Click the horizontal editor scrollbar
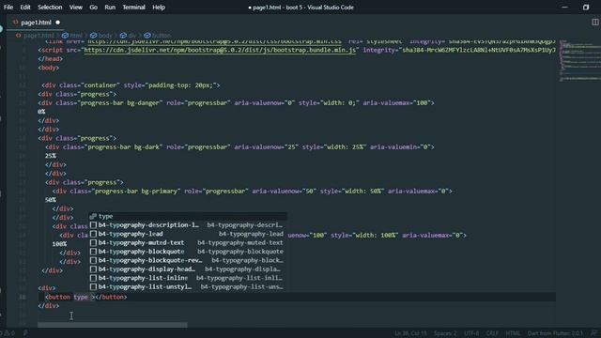601x338 pixels. click(x=113, y=325)
